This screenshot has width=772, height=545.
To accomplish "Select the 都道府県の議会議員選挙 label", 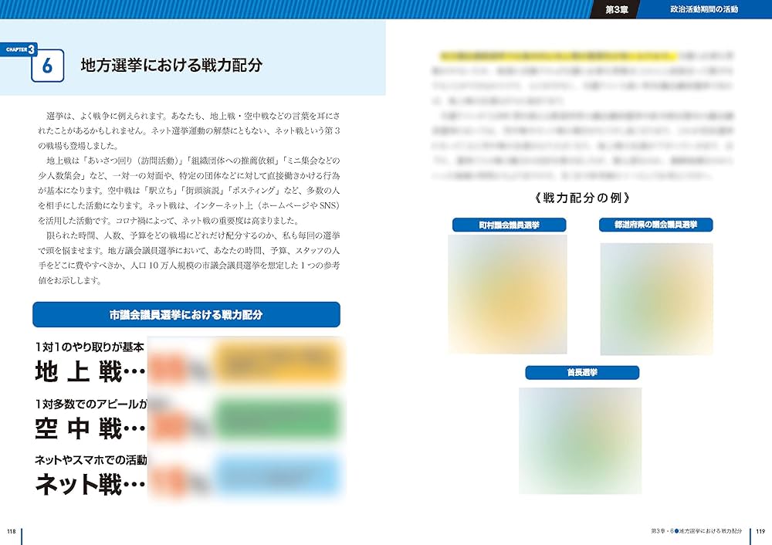I will [655, 225].
